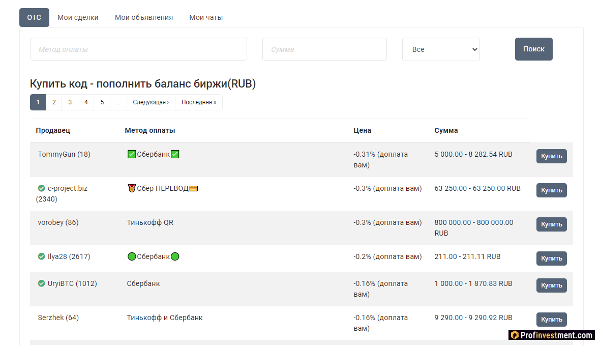Image resolution: width=600 pixels, height=345 pixels.
Task: Go to the Следующая page link
Action: tap(151, 102)
